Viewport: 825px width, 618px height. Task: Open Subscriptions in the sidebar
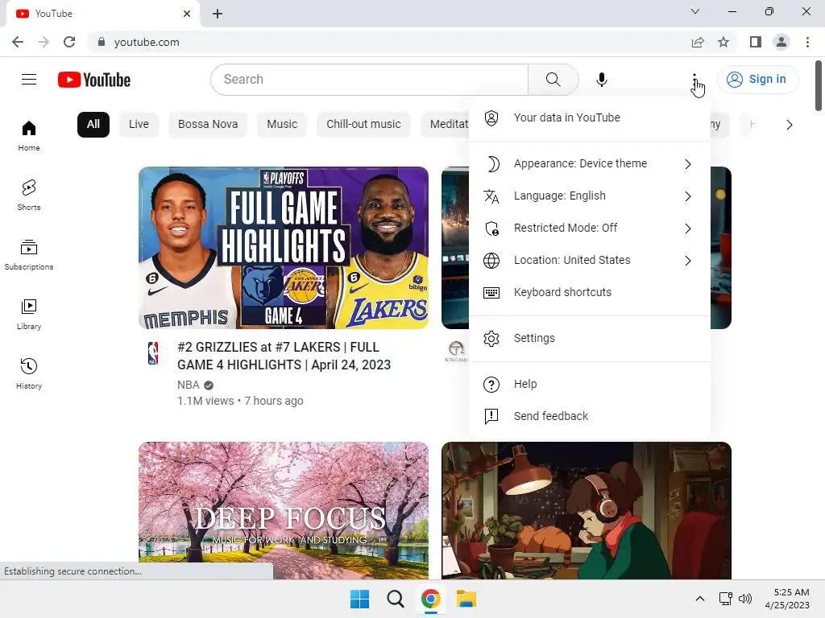[29, 254]
